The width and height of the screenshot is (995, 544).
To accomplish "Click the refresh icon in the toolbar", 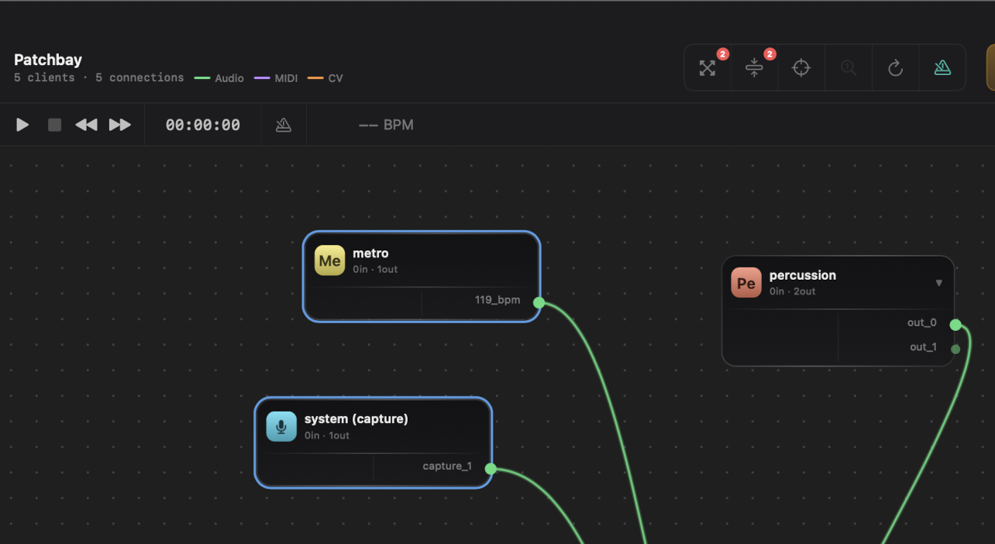I will (x=895, y=67).
